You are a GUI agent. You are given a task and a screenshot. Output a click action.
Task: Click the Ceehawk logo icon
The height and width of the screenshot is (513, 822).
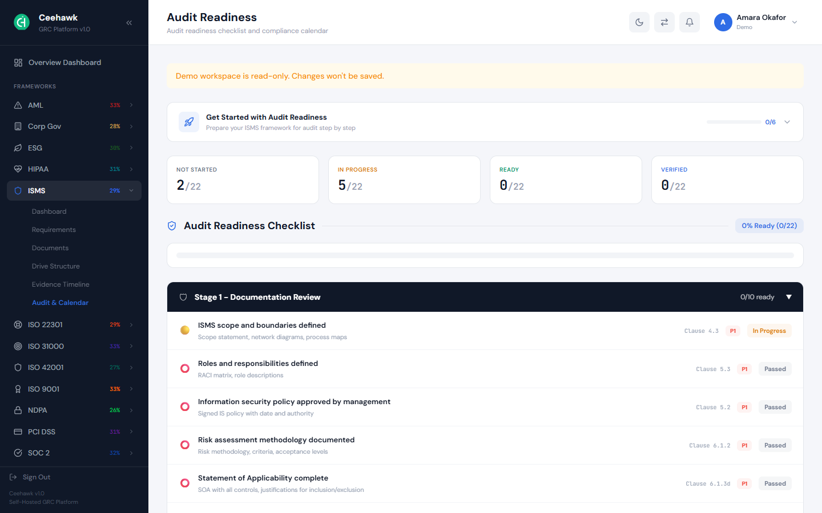(22, 22)
